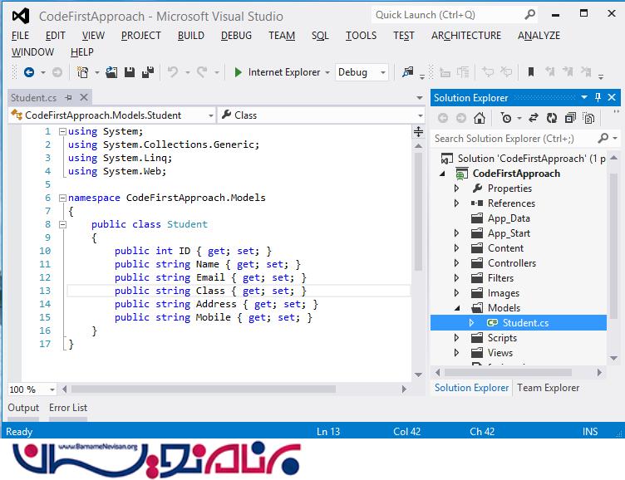Screen dimensions: 625x480
Task: Select Student.cs in the Models folder
Action: (x=524, y=323)
